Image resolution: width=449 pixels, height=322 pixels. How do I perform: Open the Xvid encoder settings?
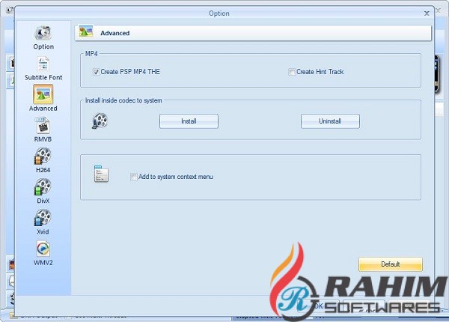[43, 222]
